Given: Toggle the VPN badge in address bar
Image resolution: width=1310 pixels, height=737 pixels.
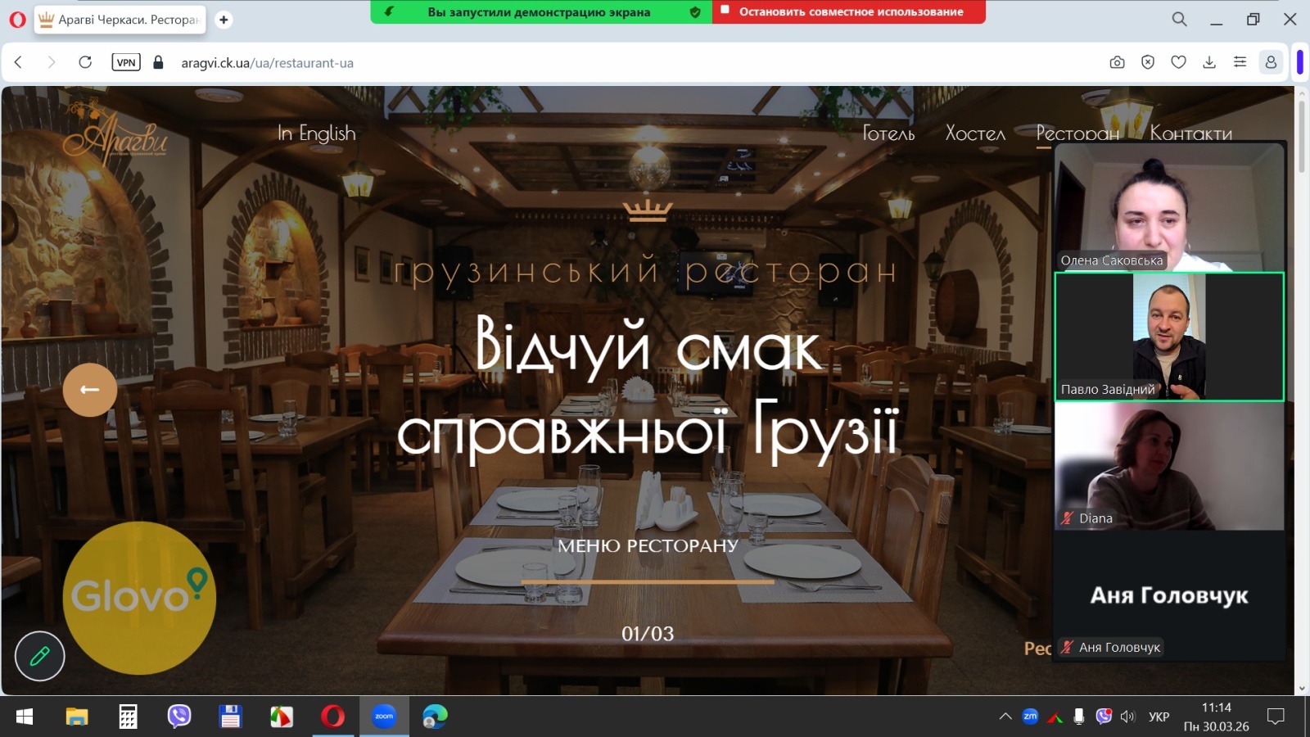Looking at the screenshot, I should [x=126, y=62].
